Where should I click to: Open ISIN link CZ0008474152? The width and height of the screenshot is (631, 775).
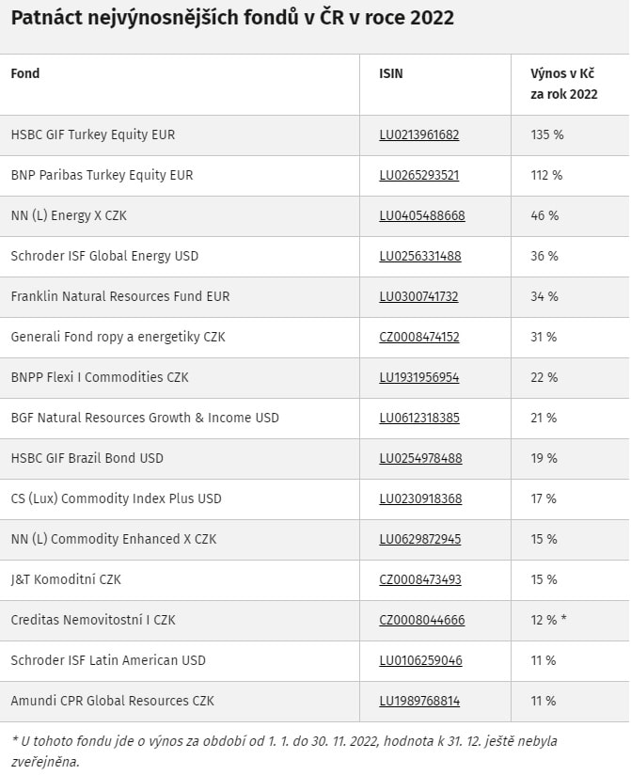(x=419, y=338)
